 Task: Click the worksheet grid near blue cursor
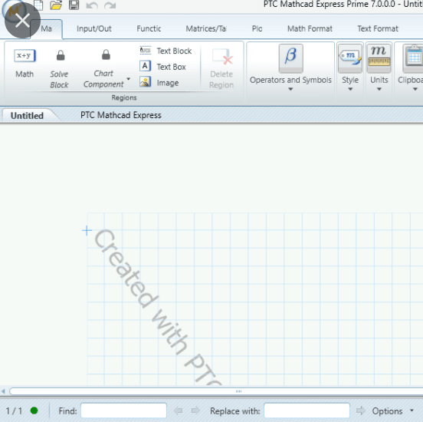point(87,231)
